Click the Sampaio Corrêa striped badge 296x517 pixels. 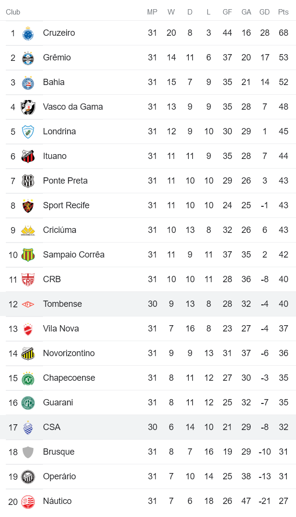click(28, 255)
